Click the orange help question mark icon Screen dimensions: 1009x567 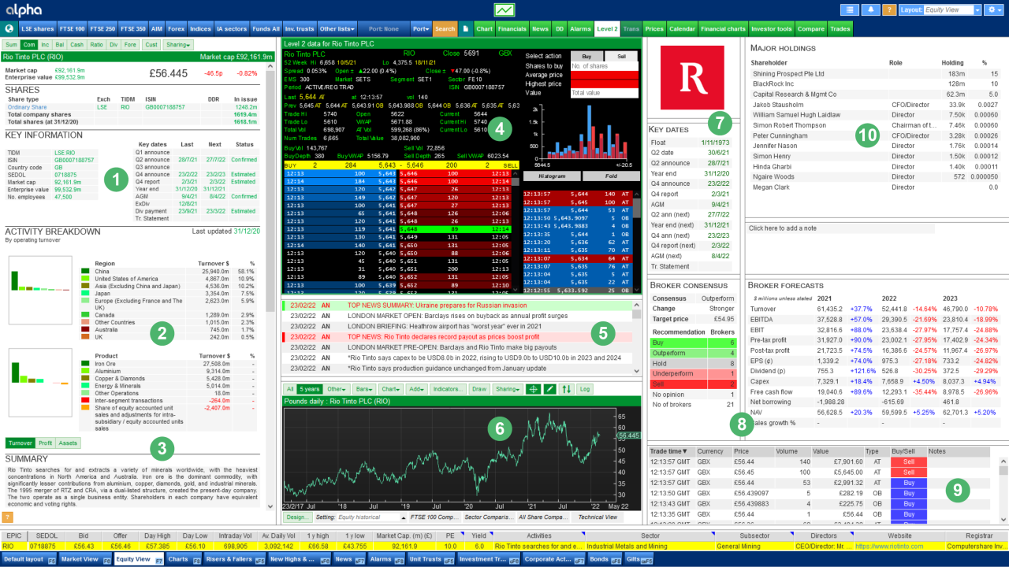point(888,10)
